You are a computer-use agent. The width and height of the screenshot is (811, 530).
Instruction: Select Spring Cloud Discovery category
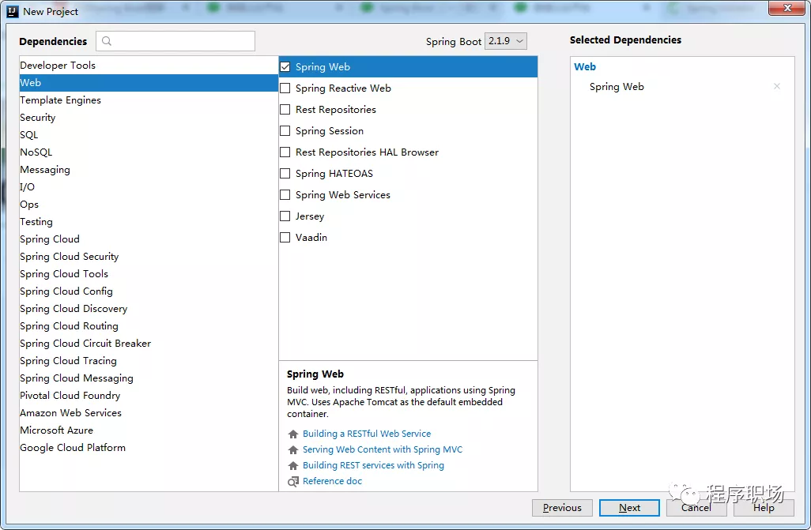[x=149, y=309]
